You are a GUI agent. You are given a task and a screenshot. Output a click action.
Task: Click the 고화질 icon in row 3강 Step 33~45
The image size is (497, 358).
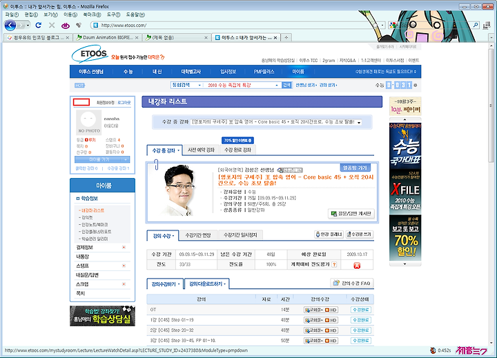314,341
